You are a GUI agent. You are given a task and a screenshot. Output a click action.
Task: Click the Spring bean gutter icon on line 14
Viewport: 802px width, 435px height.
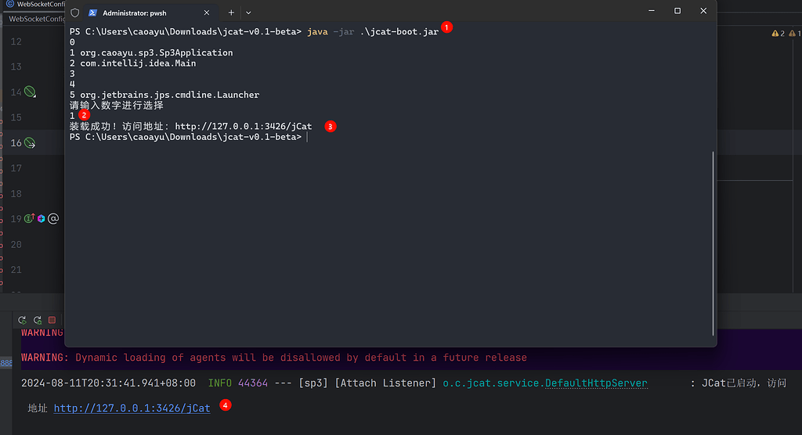pos(31,92)
